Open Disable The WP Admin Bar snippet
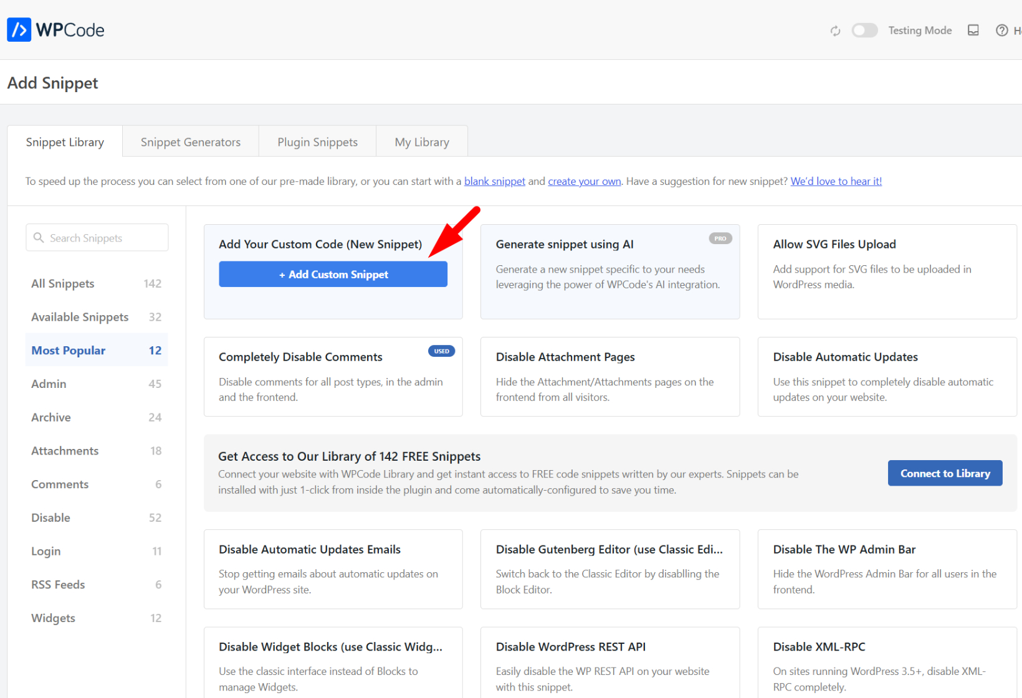The image size is (1022, 698). [887, 569]
